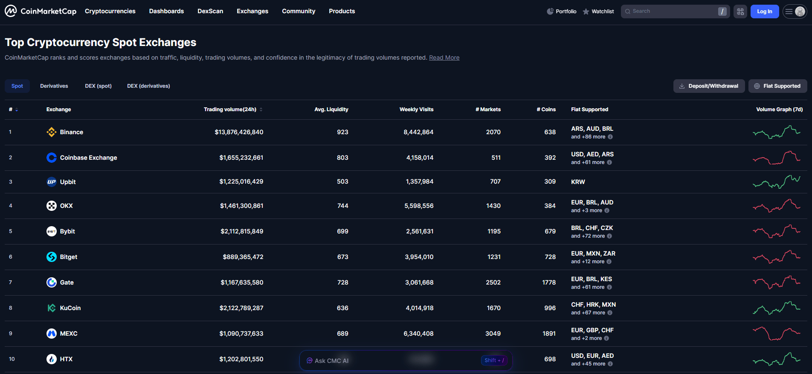The height and width of the screenshot is (374, 812).
Task: Sort by Weekly Visits column header
Action: pos(416,109)
